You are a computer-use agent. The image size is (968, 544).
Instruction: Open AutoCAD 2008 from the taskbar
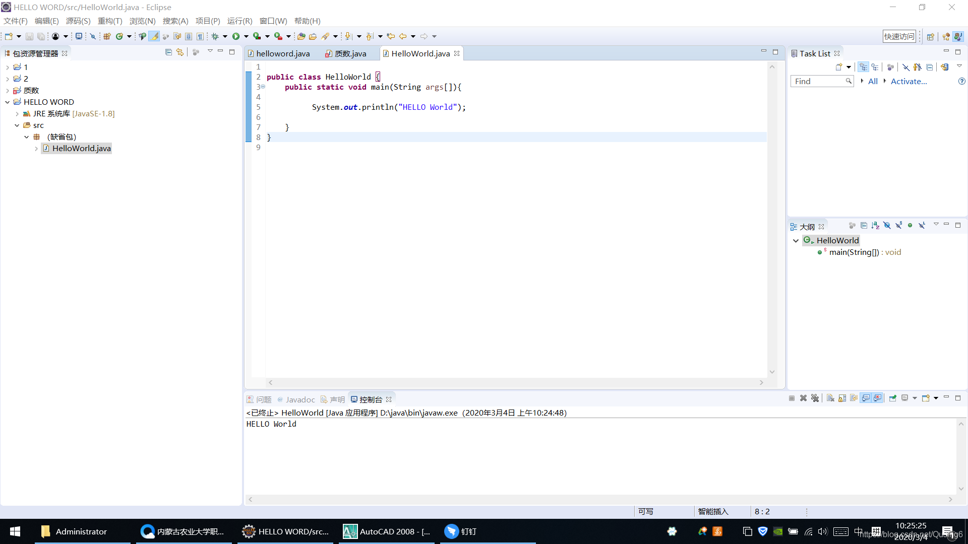tap(386, 531)
